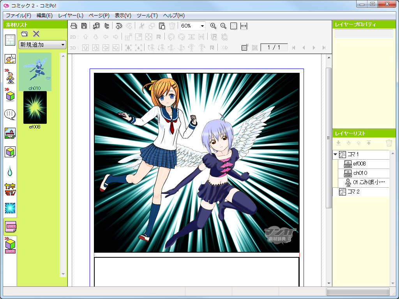Select the コマ 1 panel row
The height and width of the screenshot is (299, 399).
pos(361,154)
